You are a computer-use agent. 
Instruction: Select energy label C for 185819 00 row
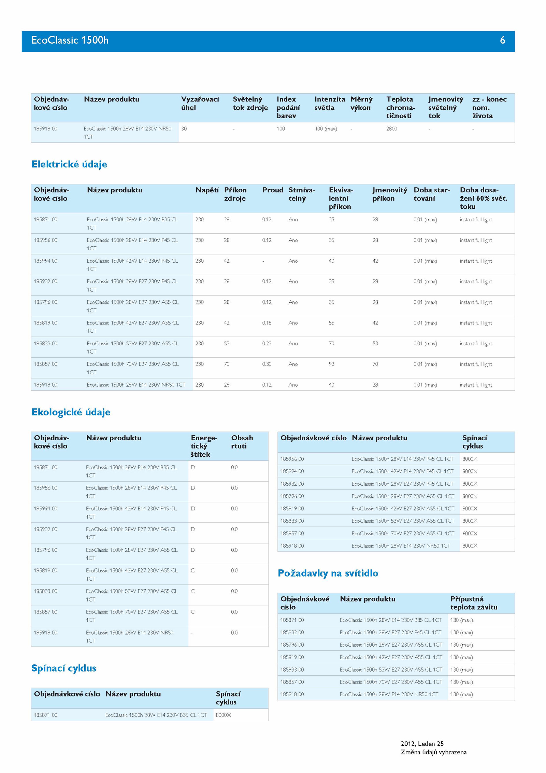tap(193, 570)
